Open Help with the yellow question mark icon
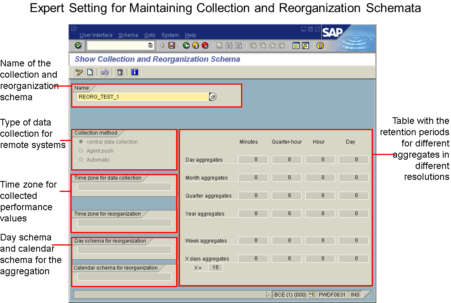451x303 pixels. pos(320,46)
